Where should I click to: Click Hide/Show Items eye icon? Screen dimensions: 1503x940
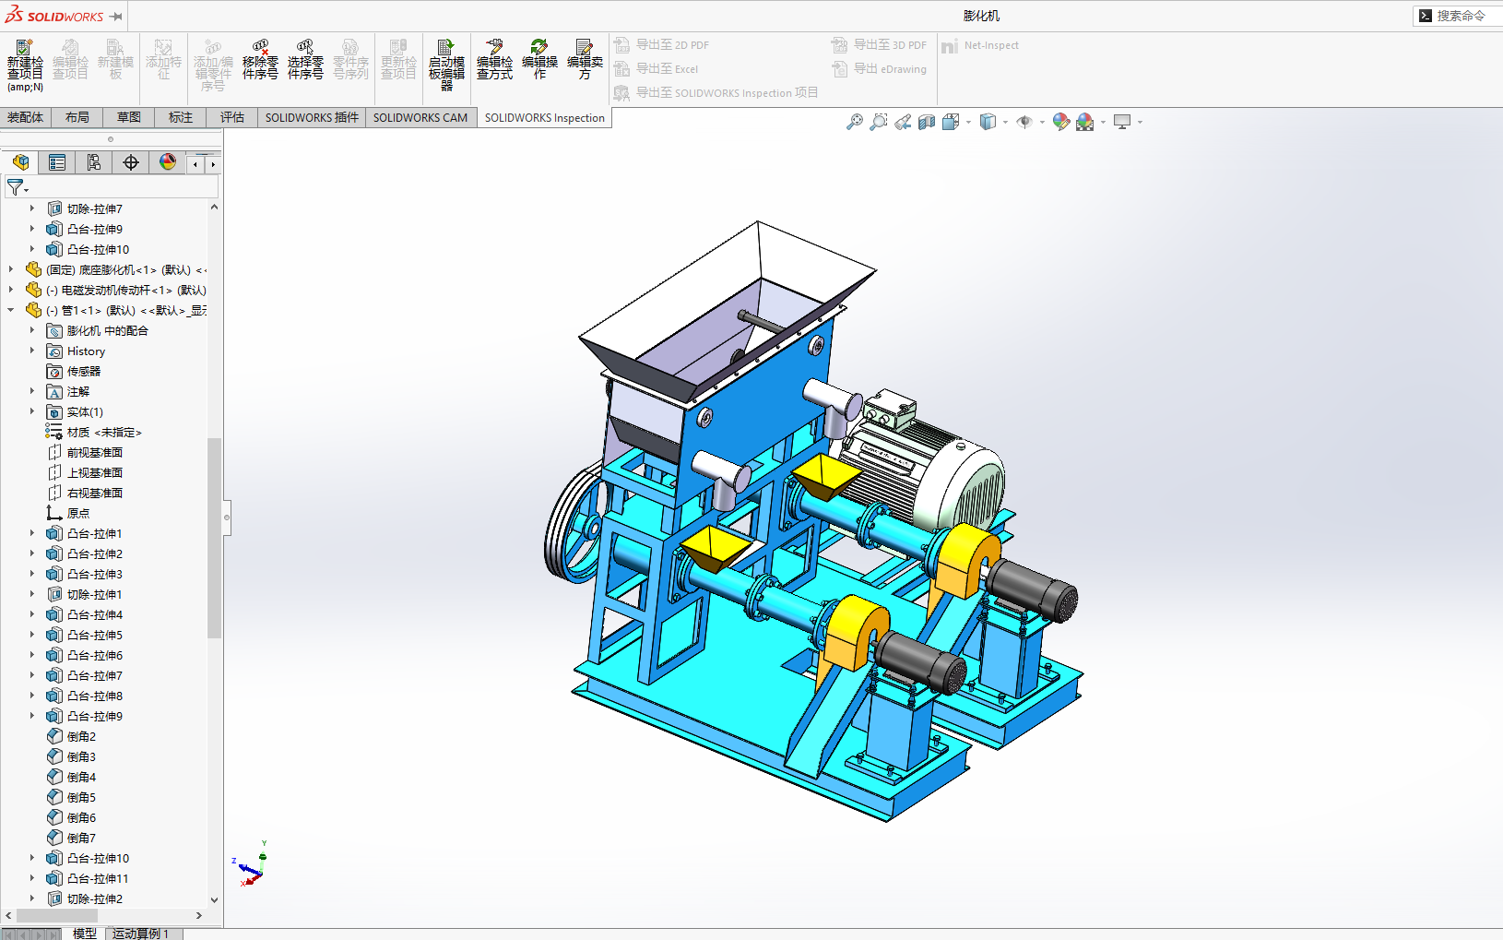tap(1024, 122)
